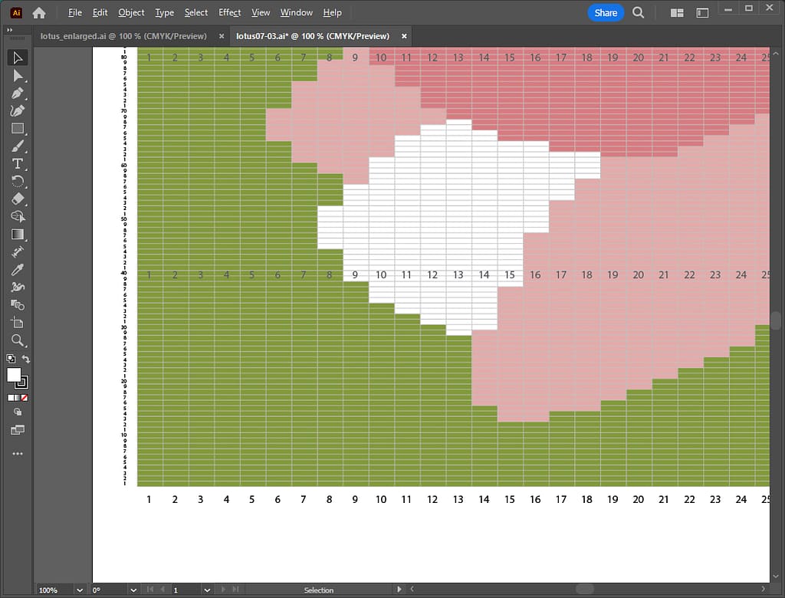The image size is (785, 598).
Task: Reset to default fill and stroke
Action: click(x=10, y=359)
